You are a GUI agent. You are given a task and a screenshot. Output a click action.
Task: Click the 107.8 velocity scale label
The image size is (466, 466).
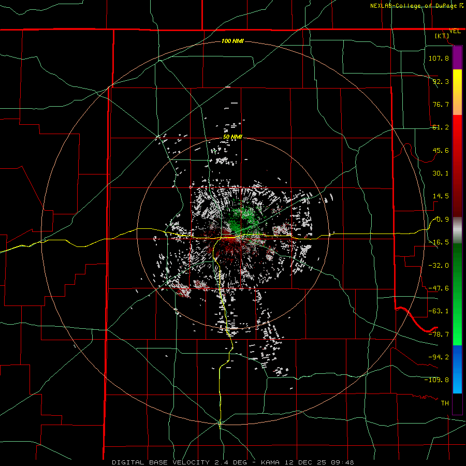[439, 58]
